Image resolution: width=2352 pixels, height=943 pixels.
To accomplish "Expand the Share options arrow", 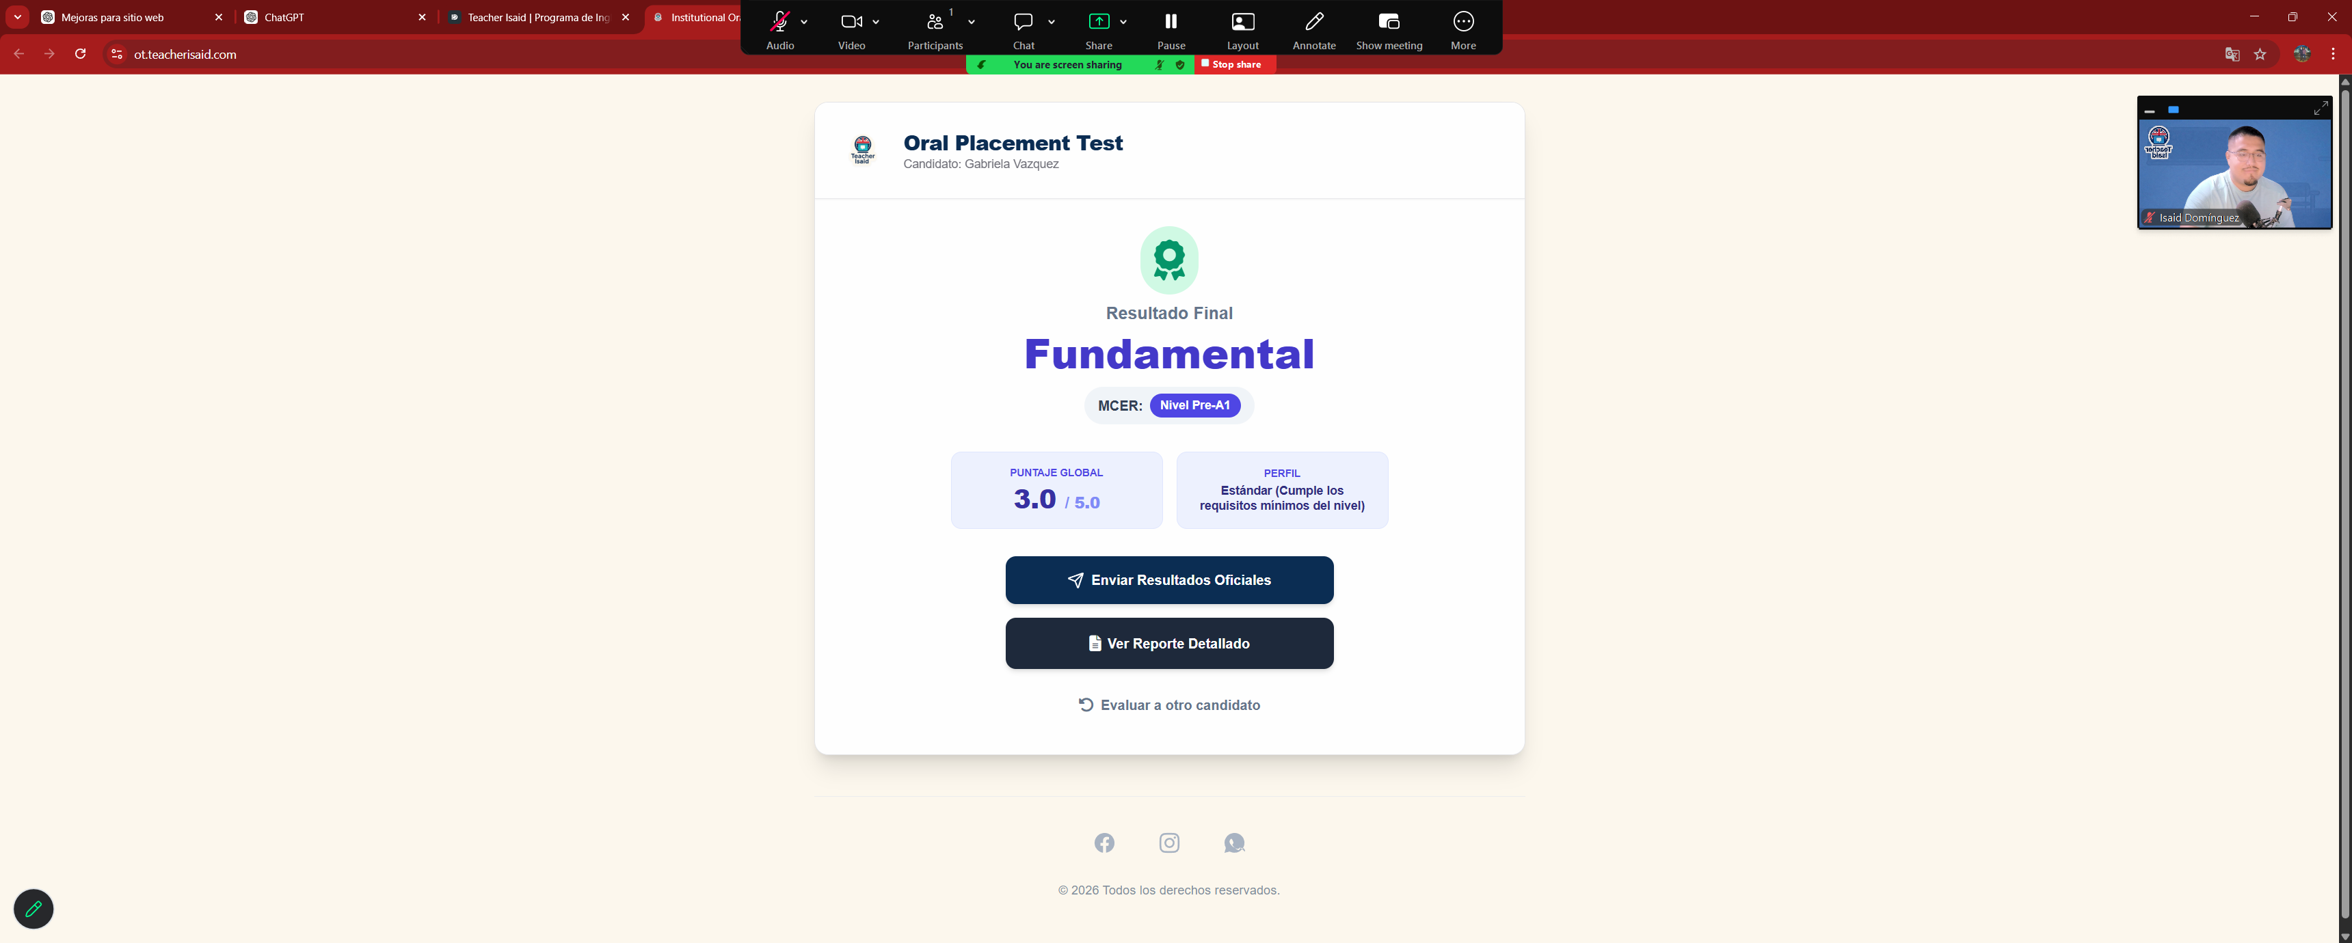I will tap(1123, 22).
